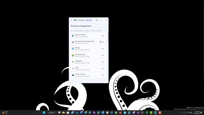Open taskbar Search box
Screen dimensions: 204x115
tap(52, 113)
